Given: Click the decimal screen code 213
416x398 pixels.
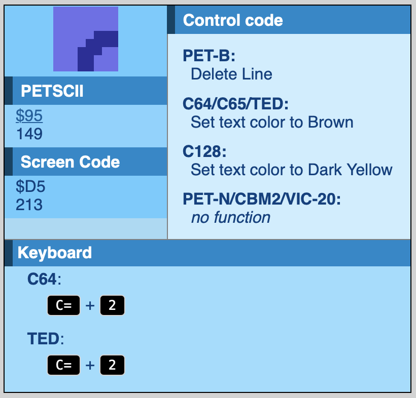Looking at the screenshot, I should [29, 205].
